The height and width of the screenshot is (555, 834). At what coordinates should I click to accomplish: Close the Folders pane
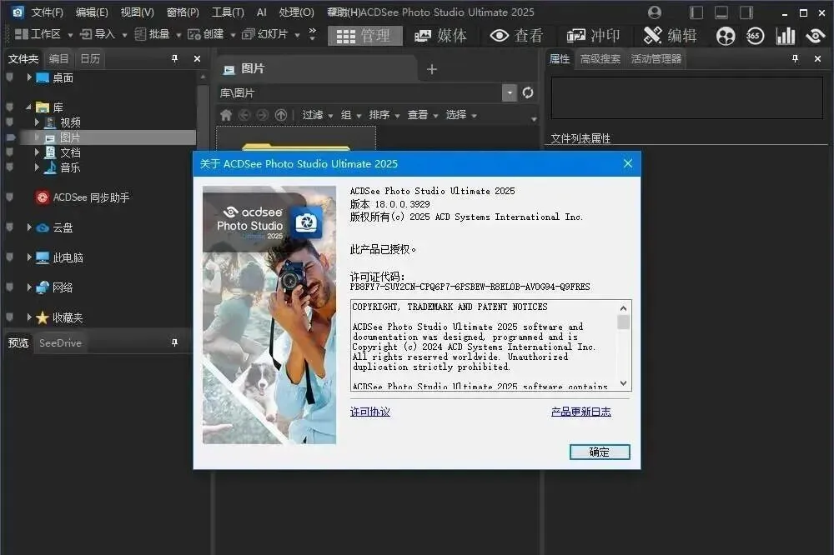coord(198,58)
